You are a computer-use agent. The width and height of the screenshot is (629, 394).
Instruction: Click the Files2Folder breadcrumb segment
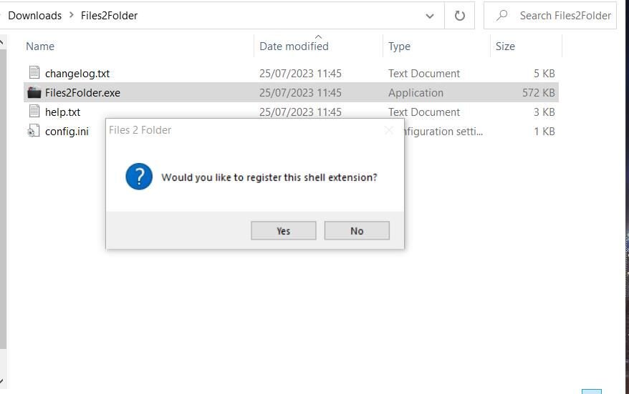(x=109, y=16)
